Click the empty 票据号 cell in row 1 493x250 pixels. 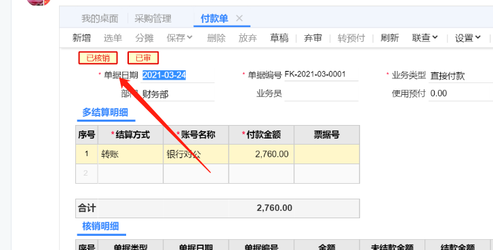point(327,154)
